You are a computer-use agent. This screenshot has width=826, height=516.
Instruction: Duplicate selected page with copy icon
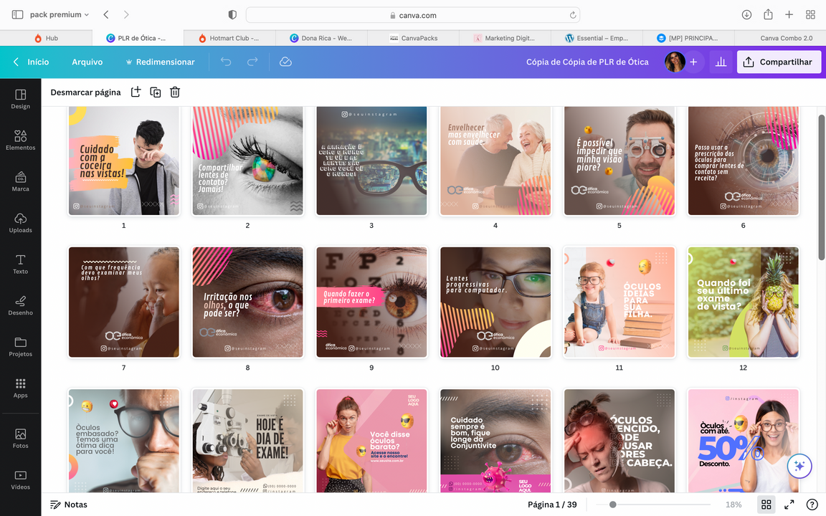point(155,92)
